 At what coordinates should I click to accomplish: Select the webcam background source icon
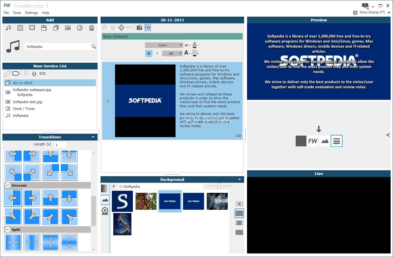(105, 211)
